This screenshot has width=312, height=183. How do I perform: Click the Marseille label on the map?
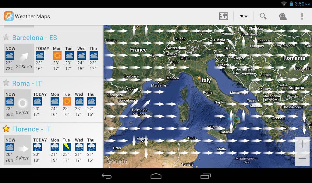coord(158,85)
